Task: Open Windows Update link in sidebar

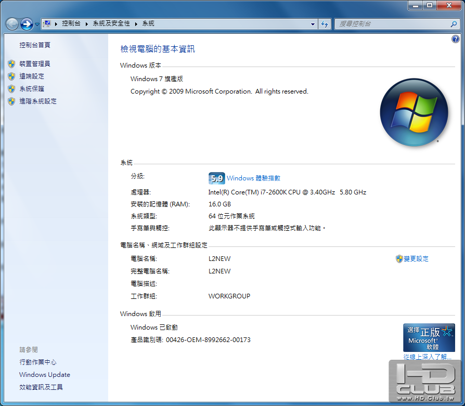Action: (x=45, y=375)
